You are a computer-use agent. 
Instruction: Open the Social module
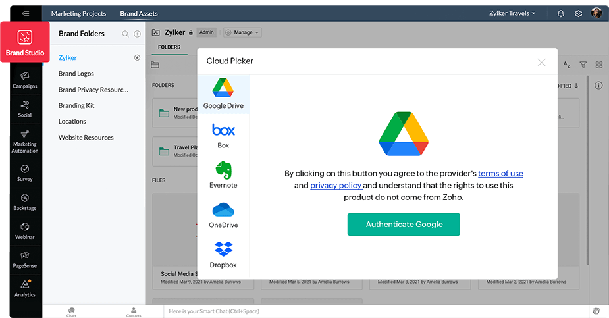pyautogui.click(x=25, y=109)
